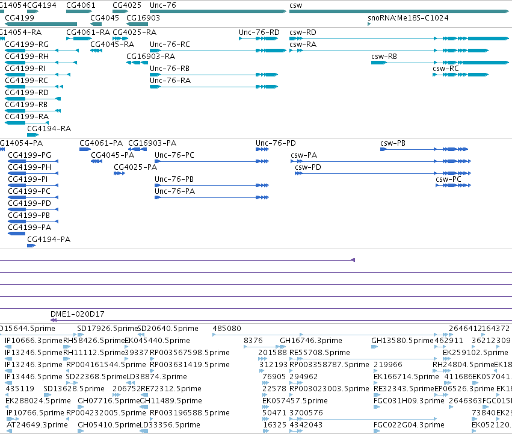Image resolution: width=512 pixels, height=434 pixels.
Task: Select CG4199-RG transcript label
Action: click(27, 45)
